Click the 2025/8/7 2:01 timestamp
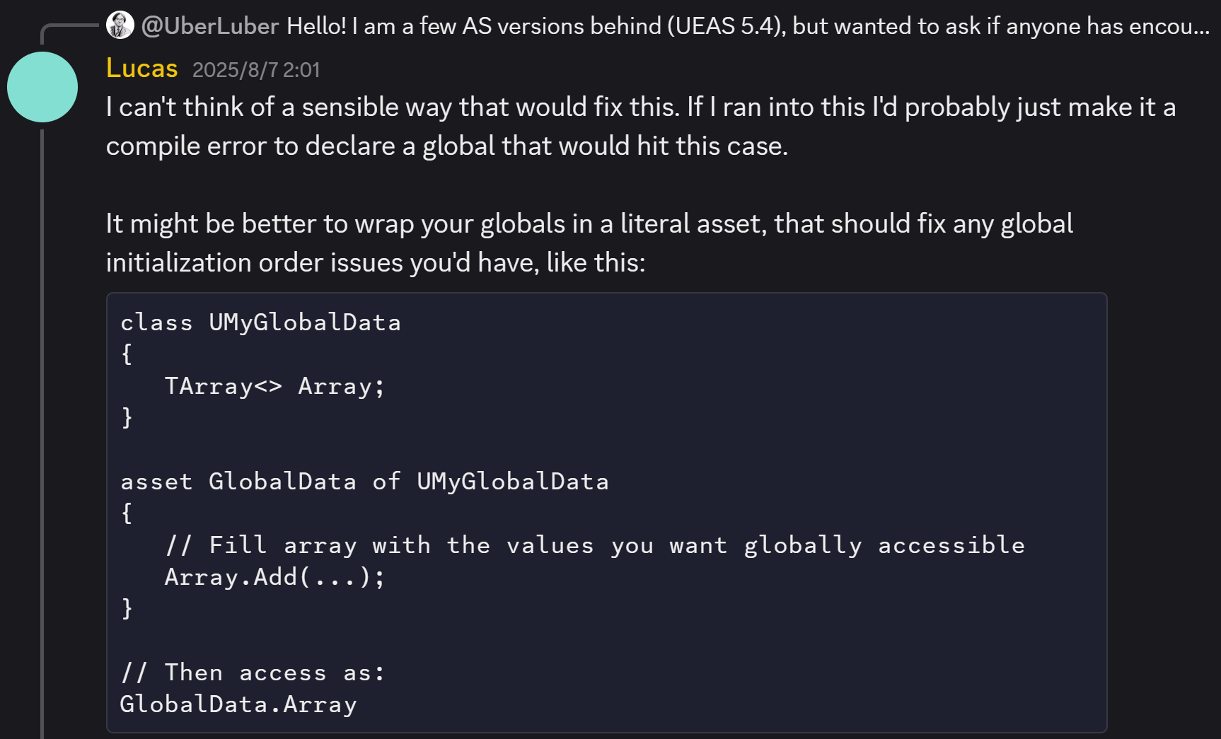 (x=256, y=70)
